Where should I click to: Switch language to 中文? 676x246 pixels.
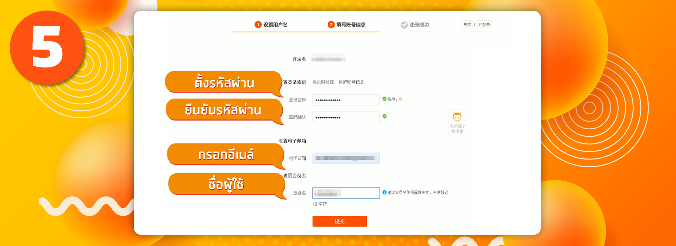click(x=467, y=24)
